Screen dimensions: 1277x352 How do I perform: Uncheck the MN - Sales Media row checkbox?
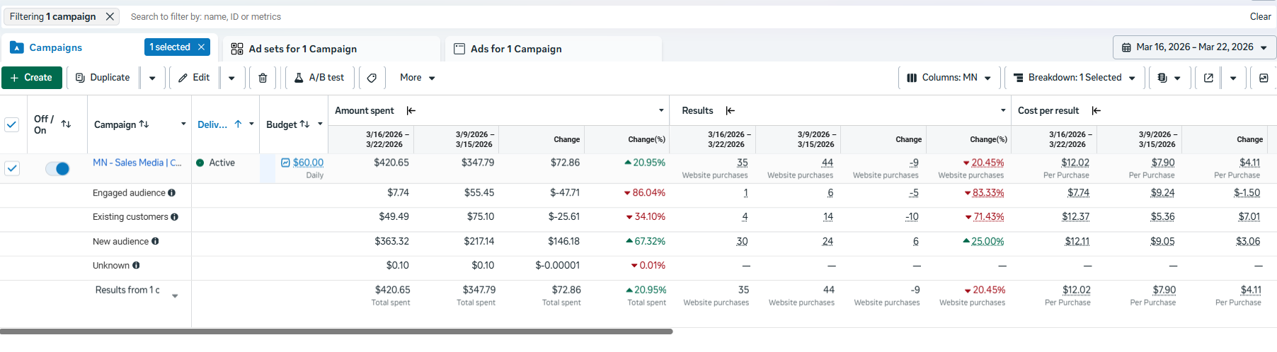tap(12, 168)
